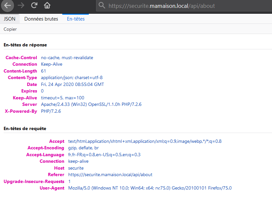Image resolution: width=272 pixels, height=199 pixels.
Task: Click the User-Agent value mentioning Firefox/75.0
Action: (x=149, y=188)
